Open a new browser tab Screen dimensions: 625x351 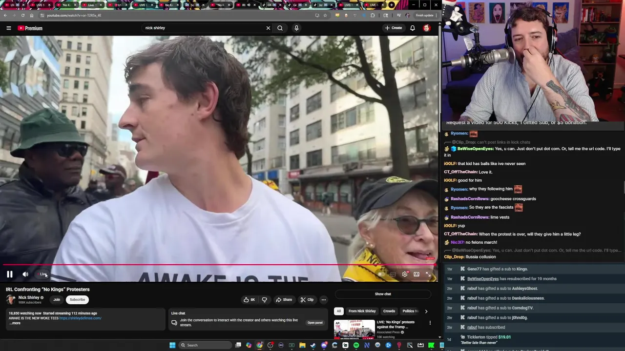(x=391, y=5)
